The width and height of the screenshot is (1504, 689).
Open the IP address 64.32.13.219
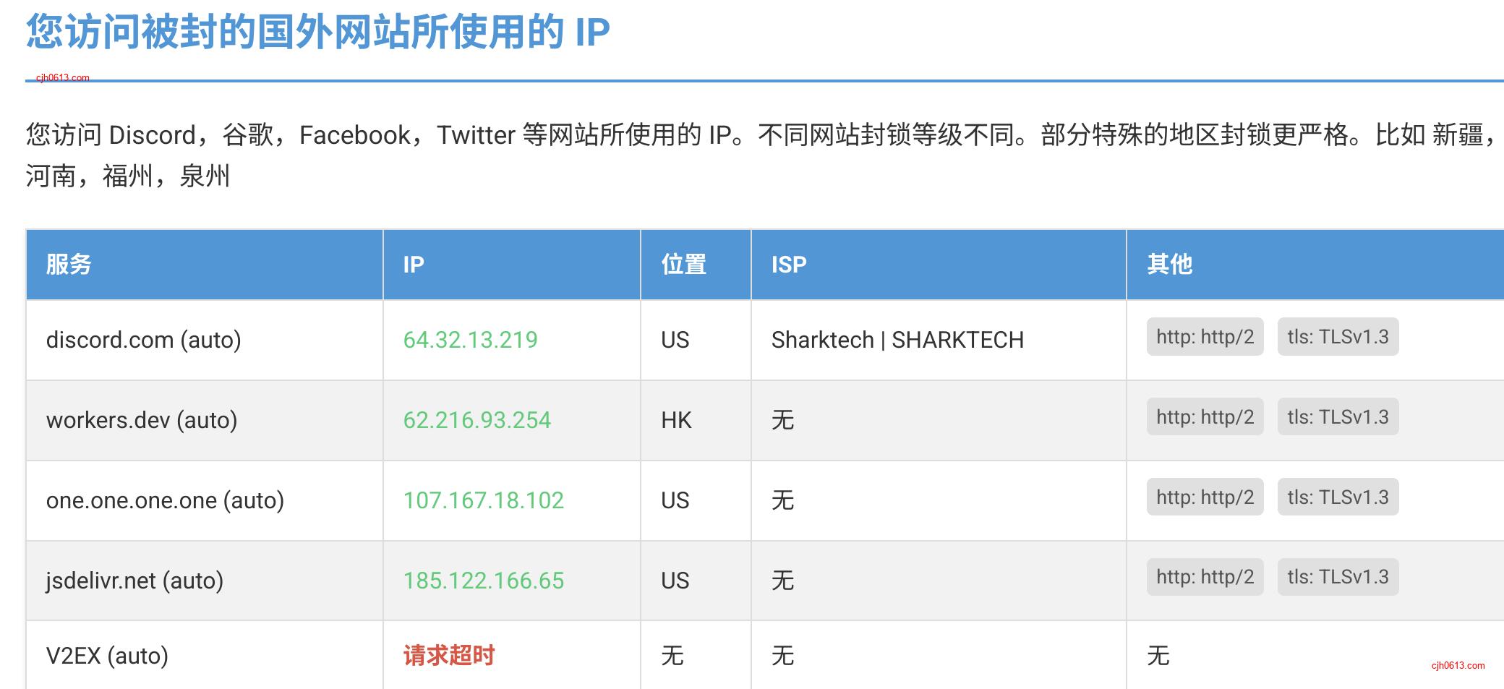(x=470, y=340)
